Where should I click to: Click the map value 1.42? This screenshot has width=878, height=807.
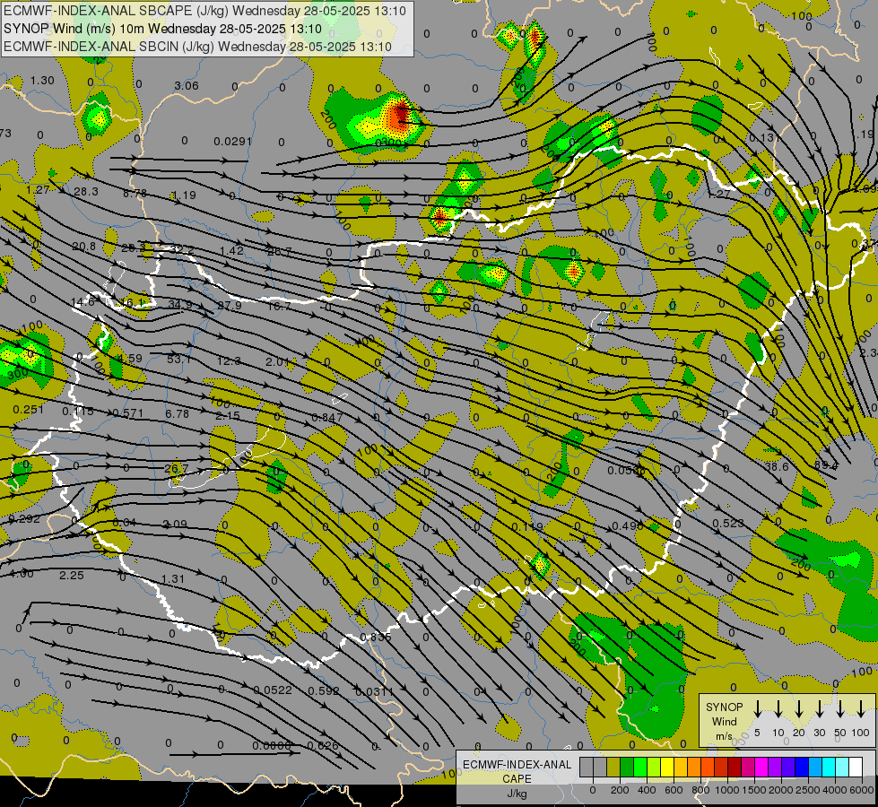(231, 250)
